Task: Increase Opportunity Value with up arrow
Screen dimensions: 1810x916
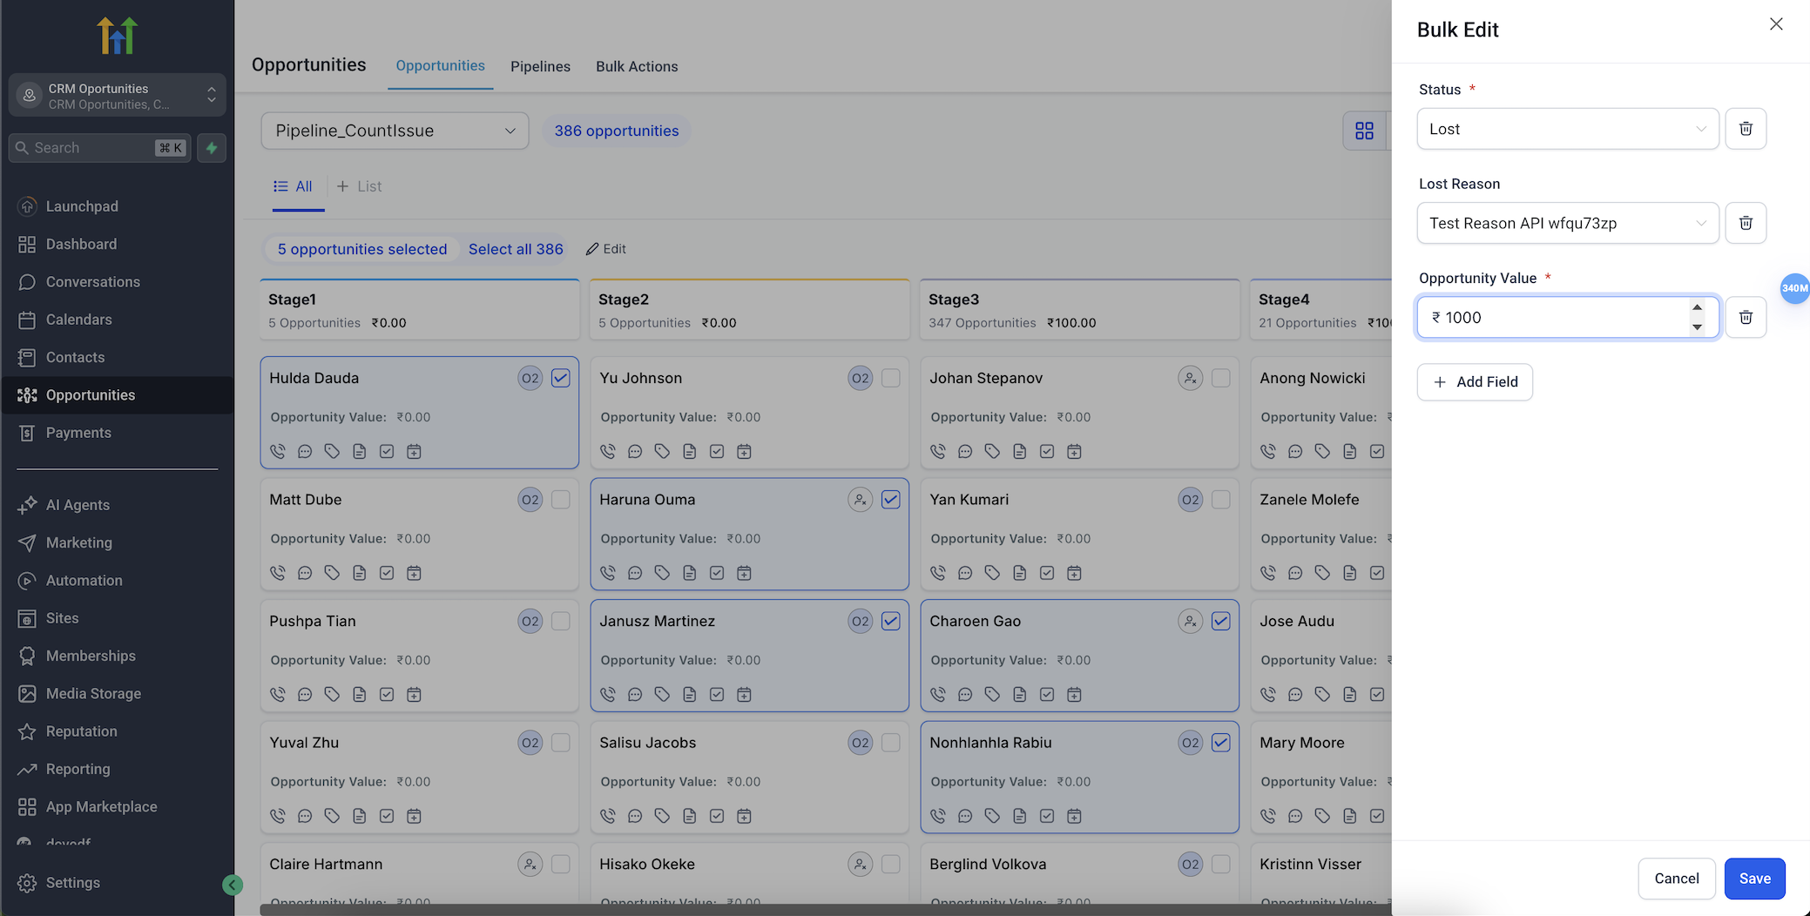Action: 1697,307
